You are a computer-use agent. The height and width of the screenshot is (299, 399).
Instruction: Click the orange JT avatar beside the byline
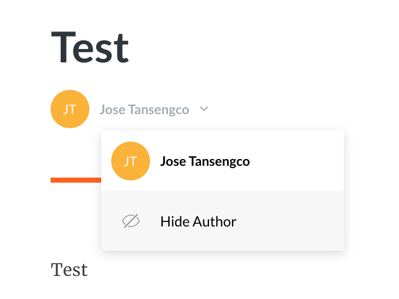(x=70, y=109)
